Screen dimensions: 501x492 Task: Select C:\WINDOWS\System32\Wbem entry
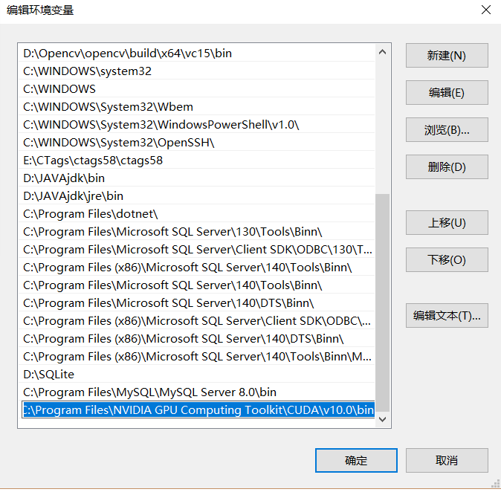pos(197,107)
